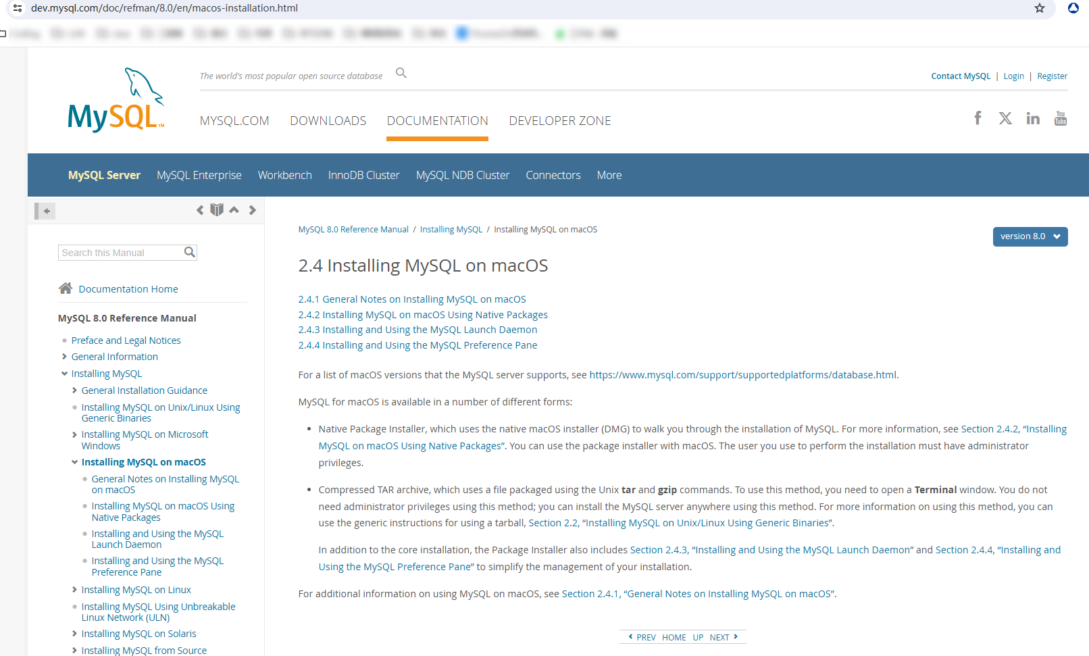Open Installing MySQL Using Unbreakable Linux Network item
The image size is (1089, 656).
[x=158, y=612]
